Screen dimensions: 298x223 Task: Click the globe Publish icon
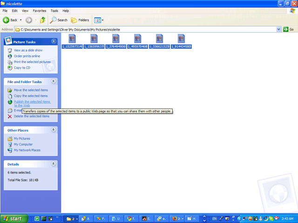[x=10, y=102]
